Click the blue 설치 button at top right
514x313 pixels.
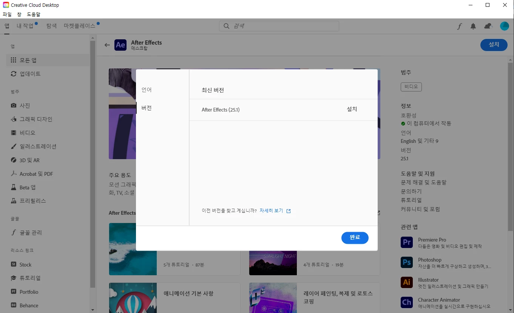494,45
